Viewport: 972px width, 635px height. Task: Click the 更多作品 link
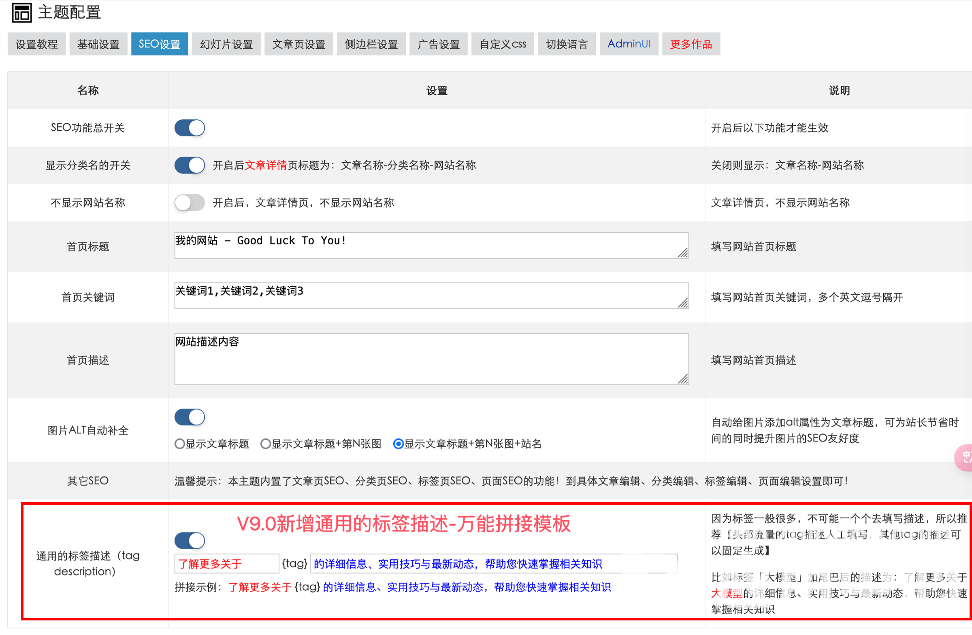691,44
